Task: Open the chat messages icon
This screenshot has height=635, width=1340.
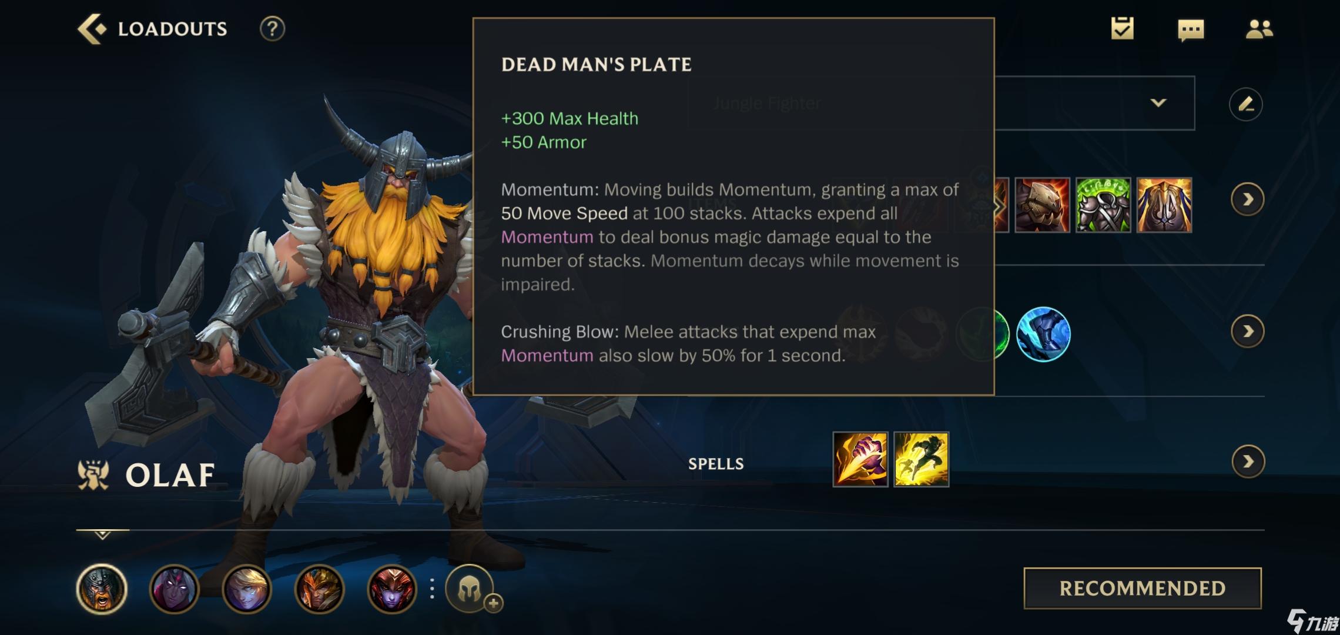Action: (1191, 30)
